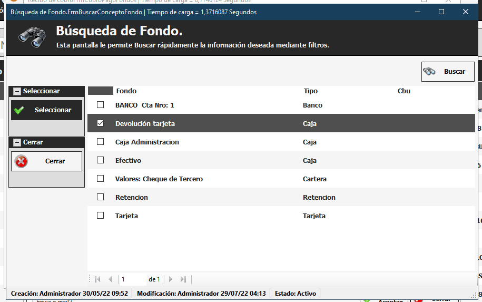
Task: Go to the previous results page
Action: (x=110, y=279)
